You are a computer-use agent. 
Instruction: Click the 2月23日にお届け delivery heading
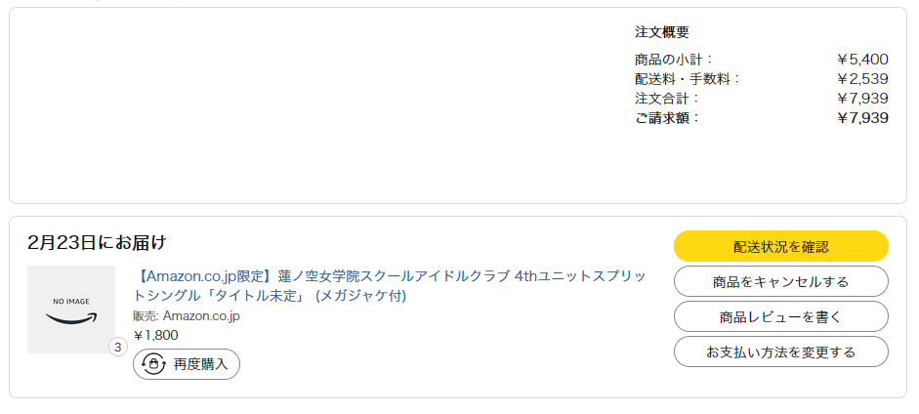[97, 242]
